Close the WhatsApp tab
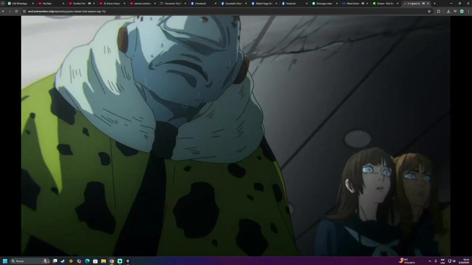Image resolution: width=472 pixels, height=265 pixels. (x=33, y=3)
